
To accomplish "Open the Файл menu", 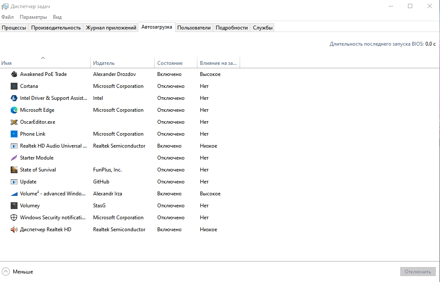I will tap(8, 17).
